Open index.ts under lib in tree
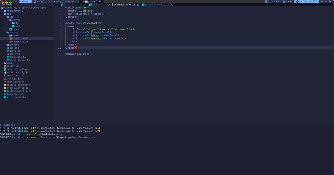334x175 pixels. pos(18,29)
